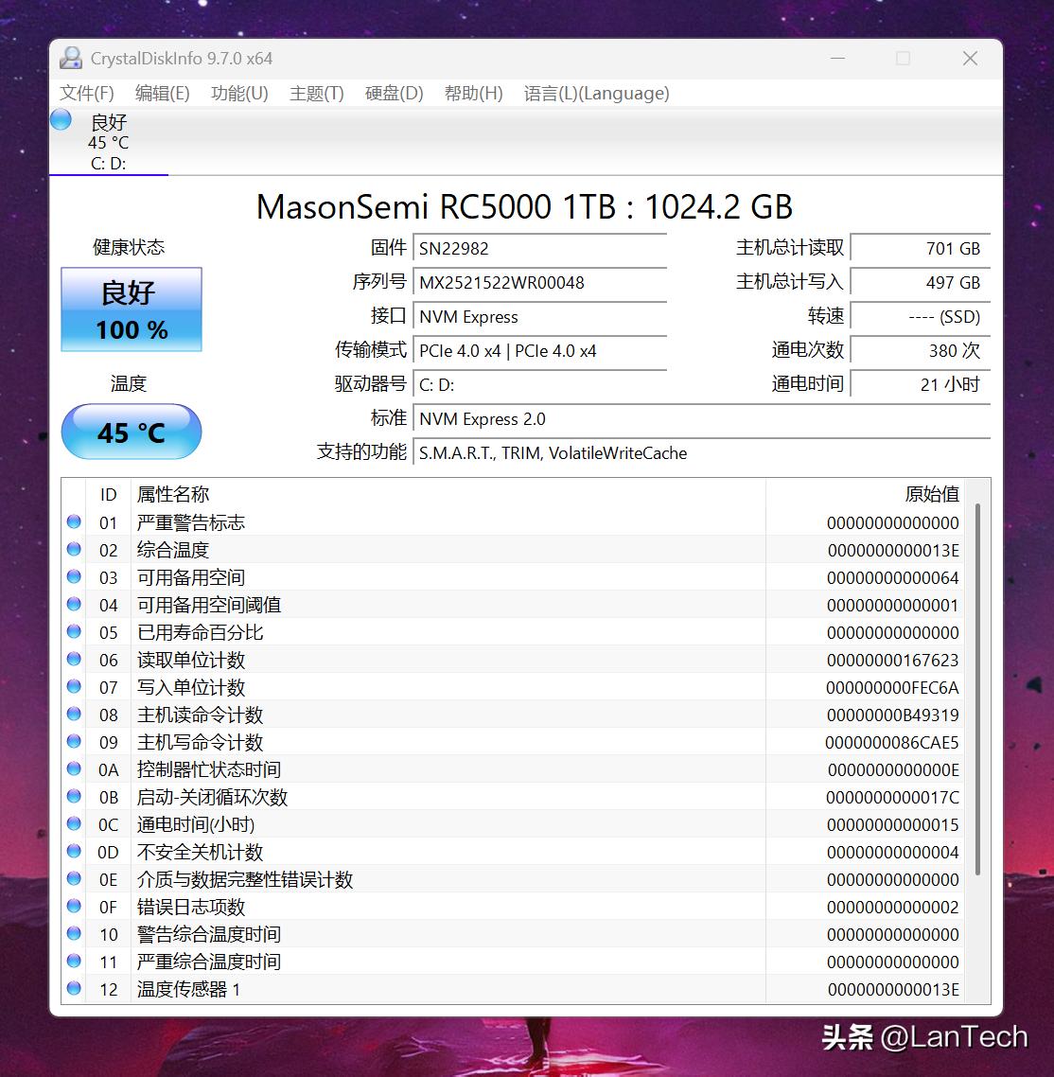Click the attribute list vertical scrollbar
Viewport: 1054px width, 1077px height.
click(977, 689)
